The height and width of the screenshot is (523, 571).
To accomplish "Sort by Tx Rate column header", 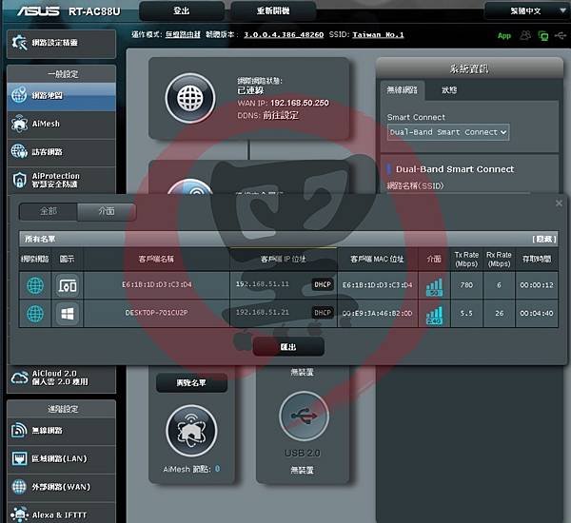I will (466, 260).
